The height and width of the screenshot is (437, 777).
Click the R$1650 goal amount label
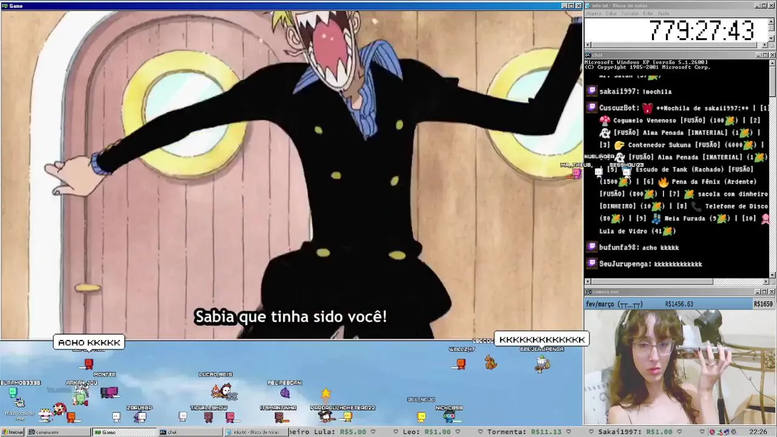click(x=763, y=304)
